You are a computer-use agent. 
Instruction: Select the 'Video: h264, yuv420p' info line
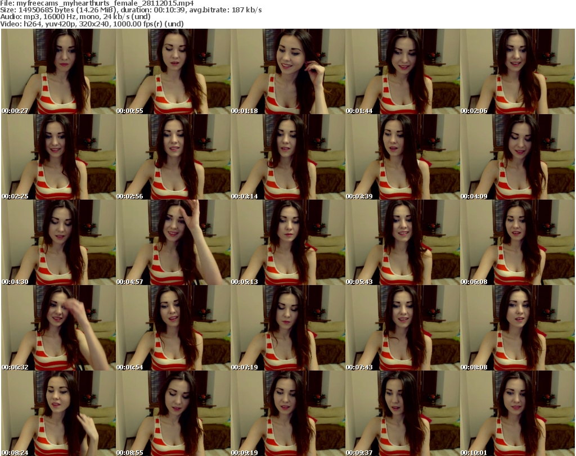(x=92, y=24)
